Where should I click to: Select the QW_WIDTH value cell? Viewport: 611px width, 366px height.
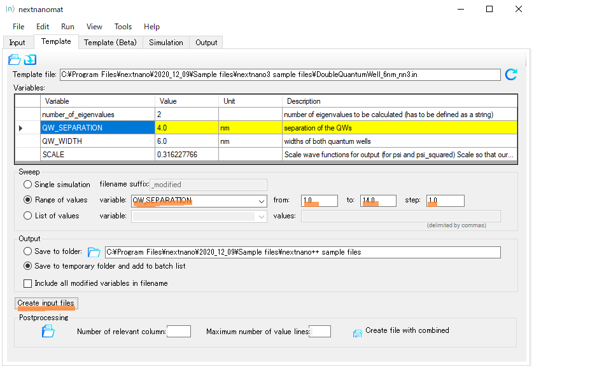pos(186,141)
